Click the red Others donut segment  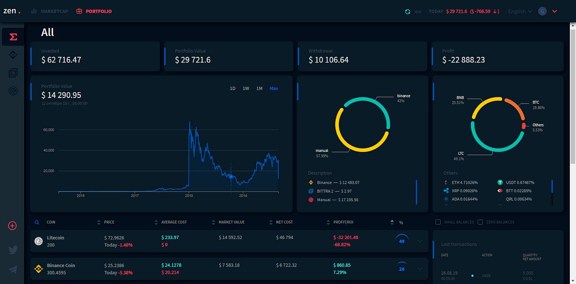pyautogui.click(x=524, y=126)
